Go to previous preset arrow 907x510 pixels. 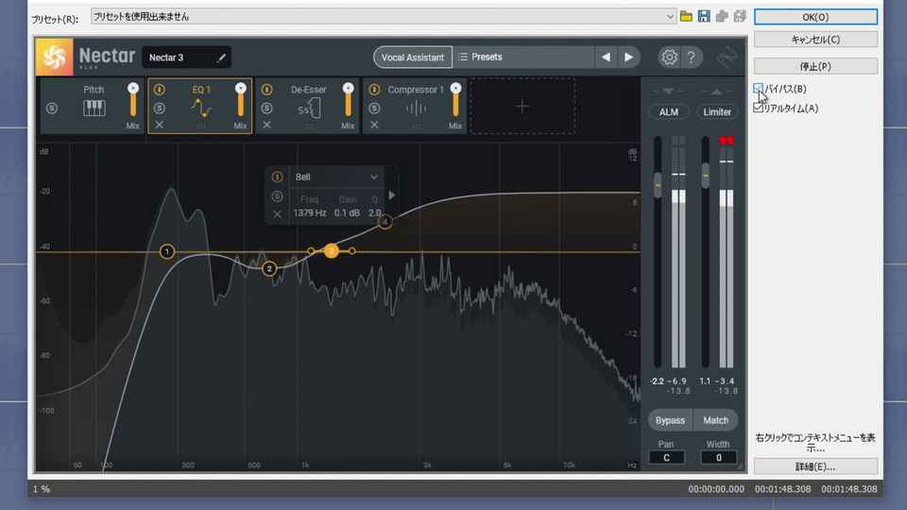[x=606, y=57]
